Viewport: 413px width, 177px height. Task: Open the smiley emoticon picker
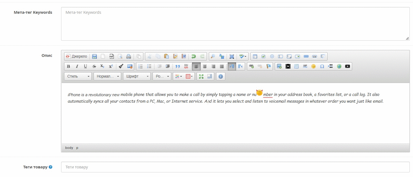click(x=313, y=66)
